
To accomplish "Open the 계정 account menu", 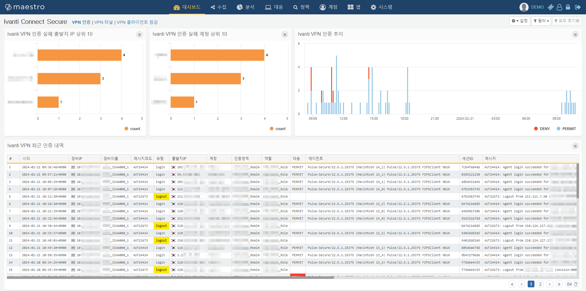I will click(x=328, y=7).
